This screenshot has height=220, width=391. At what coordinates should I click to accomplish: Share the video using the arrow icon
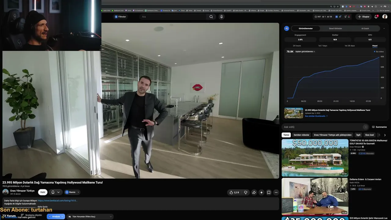254,193
